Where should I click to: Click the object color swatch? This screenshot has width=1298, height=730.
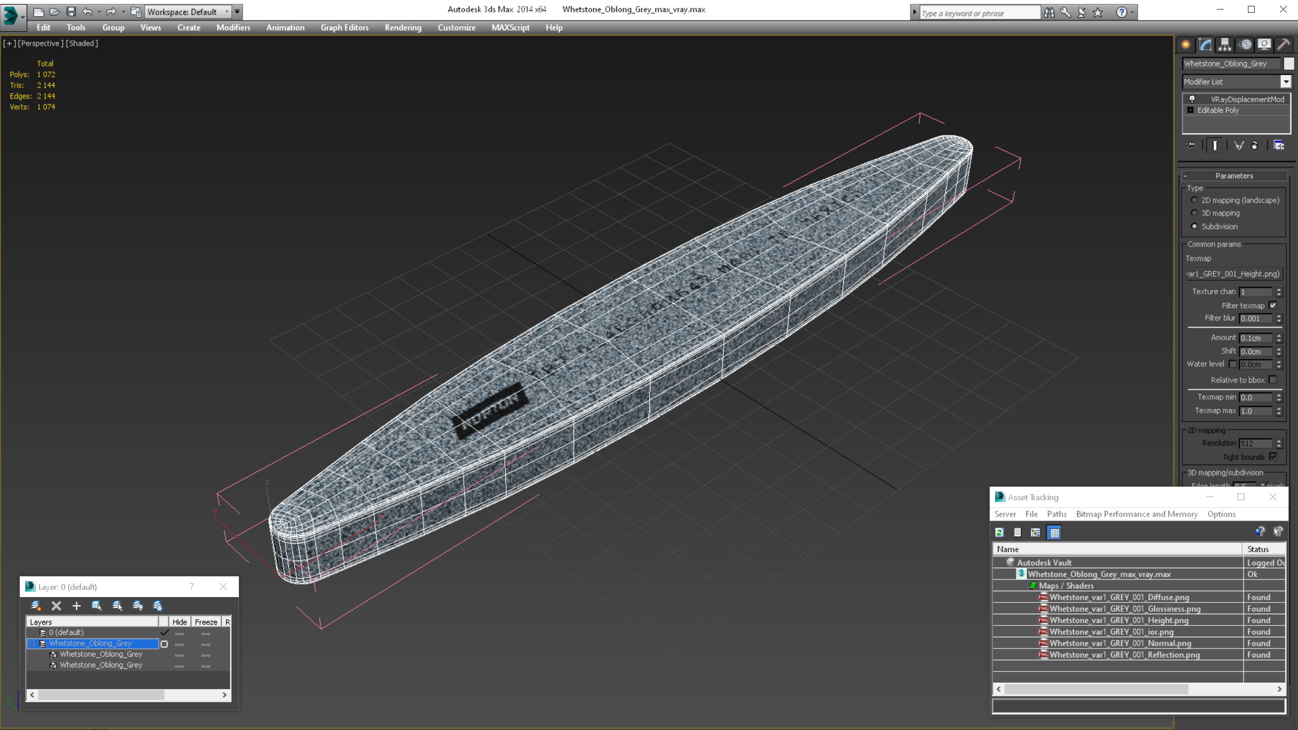coord(1289,64)
